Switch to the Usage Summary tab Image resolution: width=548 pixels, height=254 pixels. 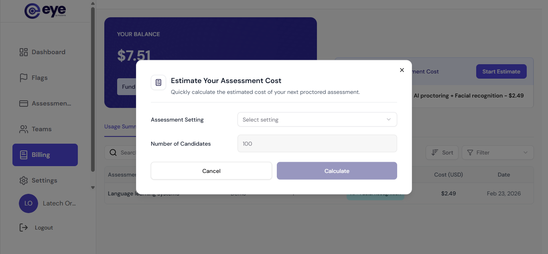click(x=120, y=127)
